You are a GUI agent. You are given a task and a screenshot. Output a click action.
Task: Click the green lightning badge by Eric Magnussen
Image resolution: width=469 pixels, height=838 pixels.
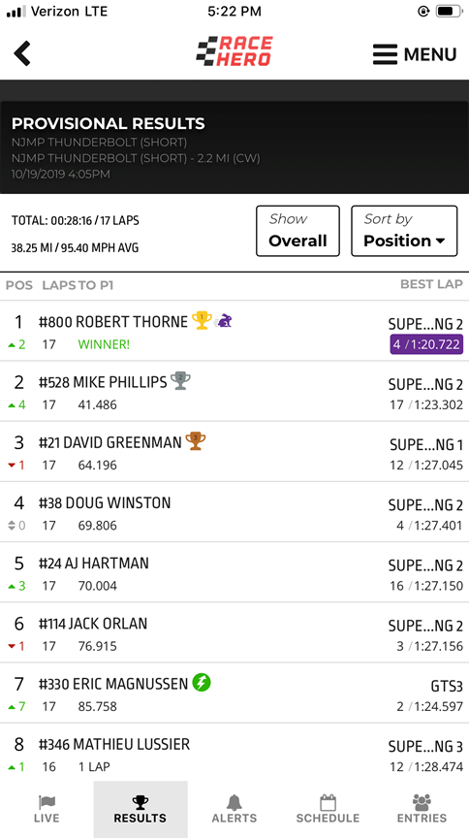202,683
